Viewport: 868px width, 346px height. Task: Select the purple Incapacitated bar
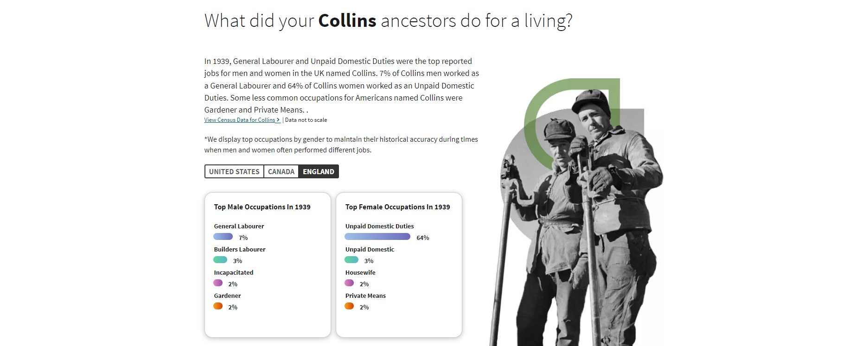(x=217, y=283)
